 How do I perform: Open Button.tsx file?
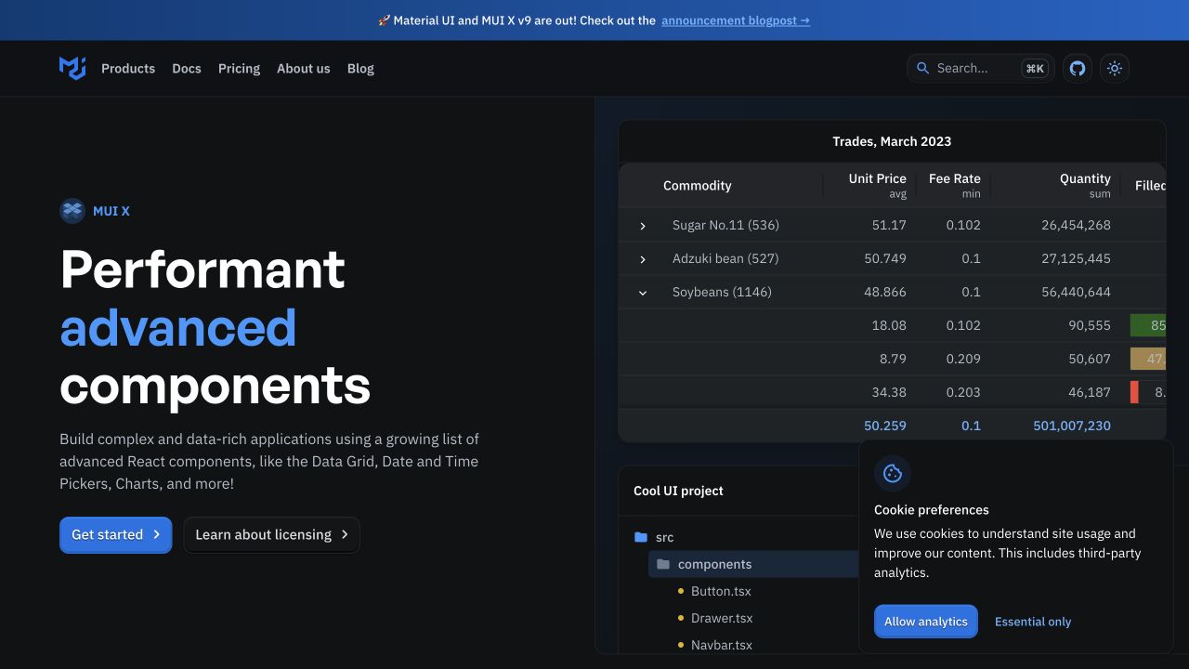point(721,591)
